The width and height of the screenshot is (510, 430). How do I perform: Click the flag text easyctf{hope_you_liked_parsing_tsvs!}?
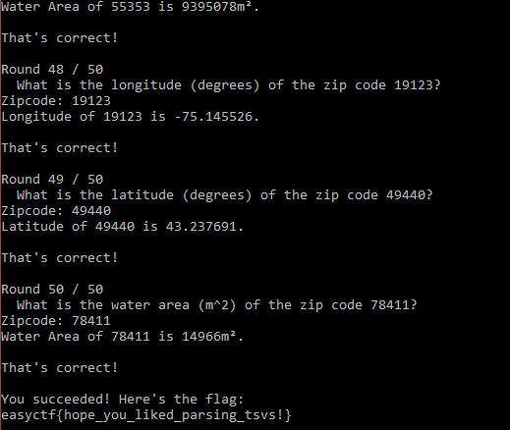pyautogui.click(x=146, y=415)
